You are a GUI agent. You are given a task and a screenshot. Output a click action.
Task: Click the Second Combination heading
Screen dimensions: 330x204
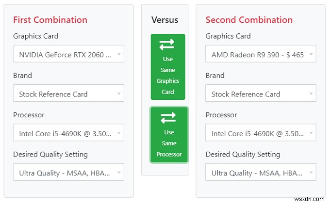249,20
